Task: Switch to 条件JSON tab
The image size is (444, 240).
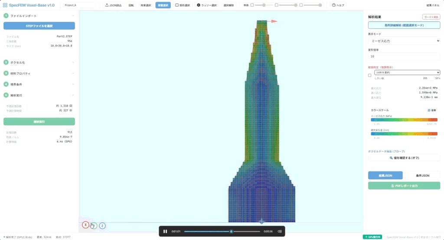Action: tap(422, 175)
